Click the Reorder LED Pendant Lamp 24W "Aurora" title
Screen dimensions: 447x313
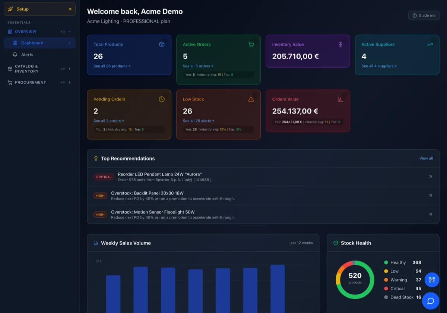pos(160,174)
